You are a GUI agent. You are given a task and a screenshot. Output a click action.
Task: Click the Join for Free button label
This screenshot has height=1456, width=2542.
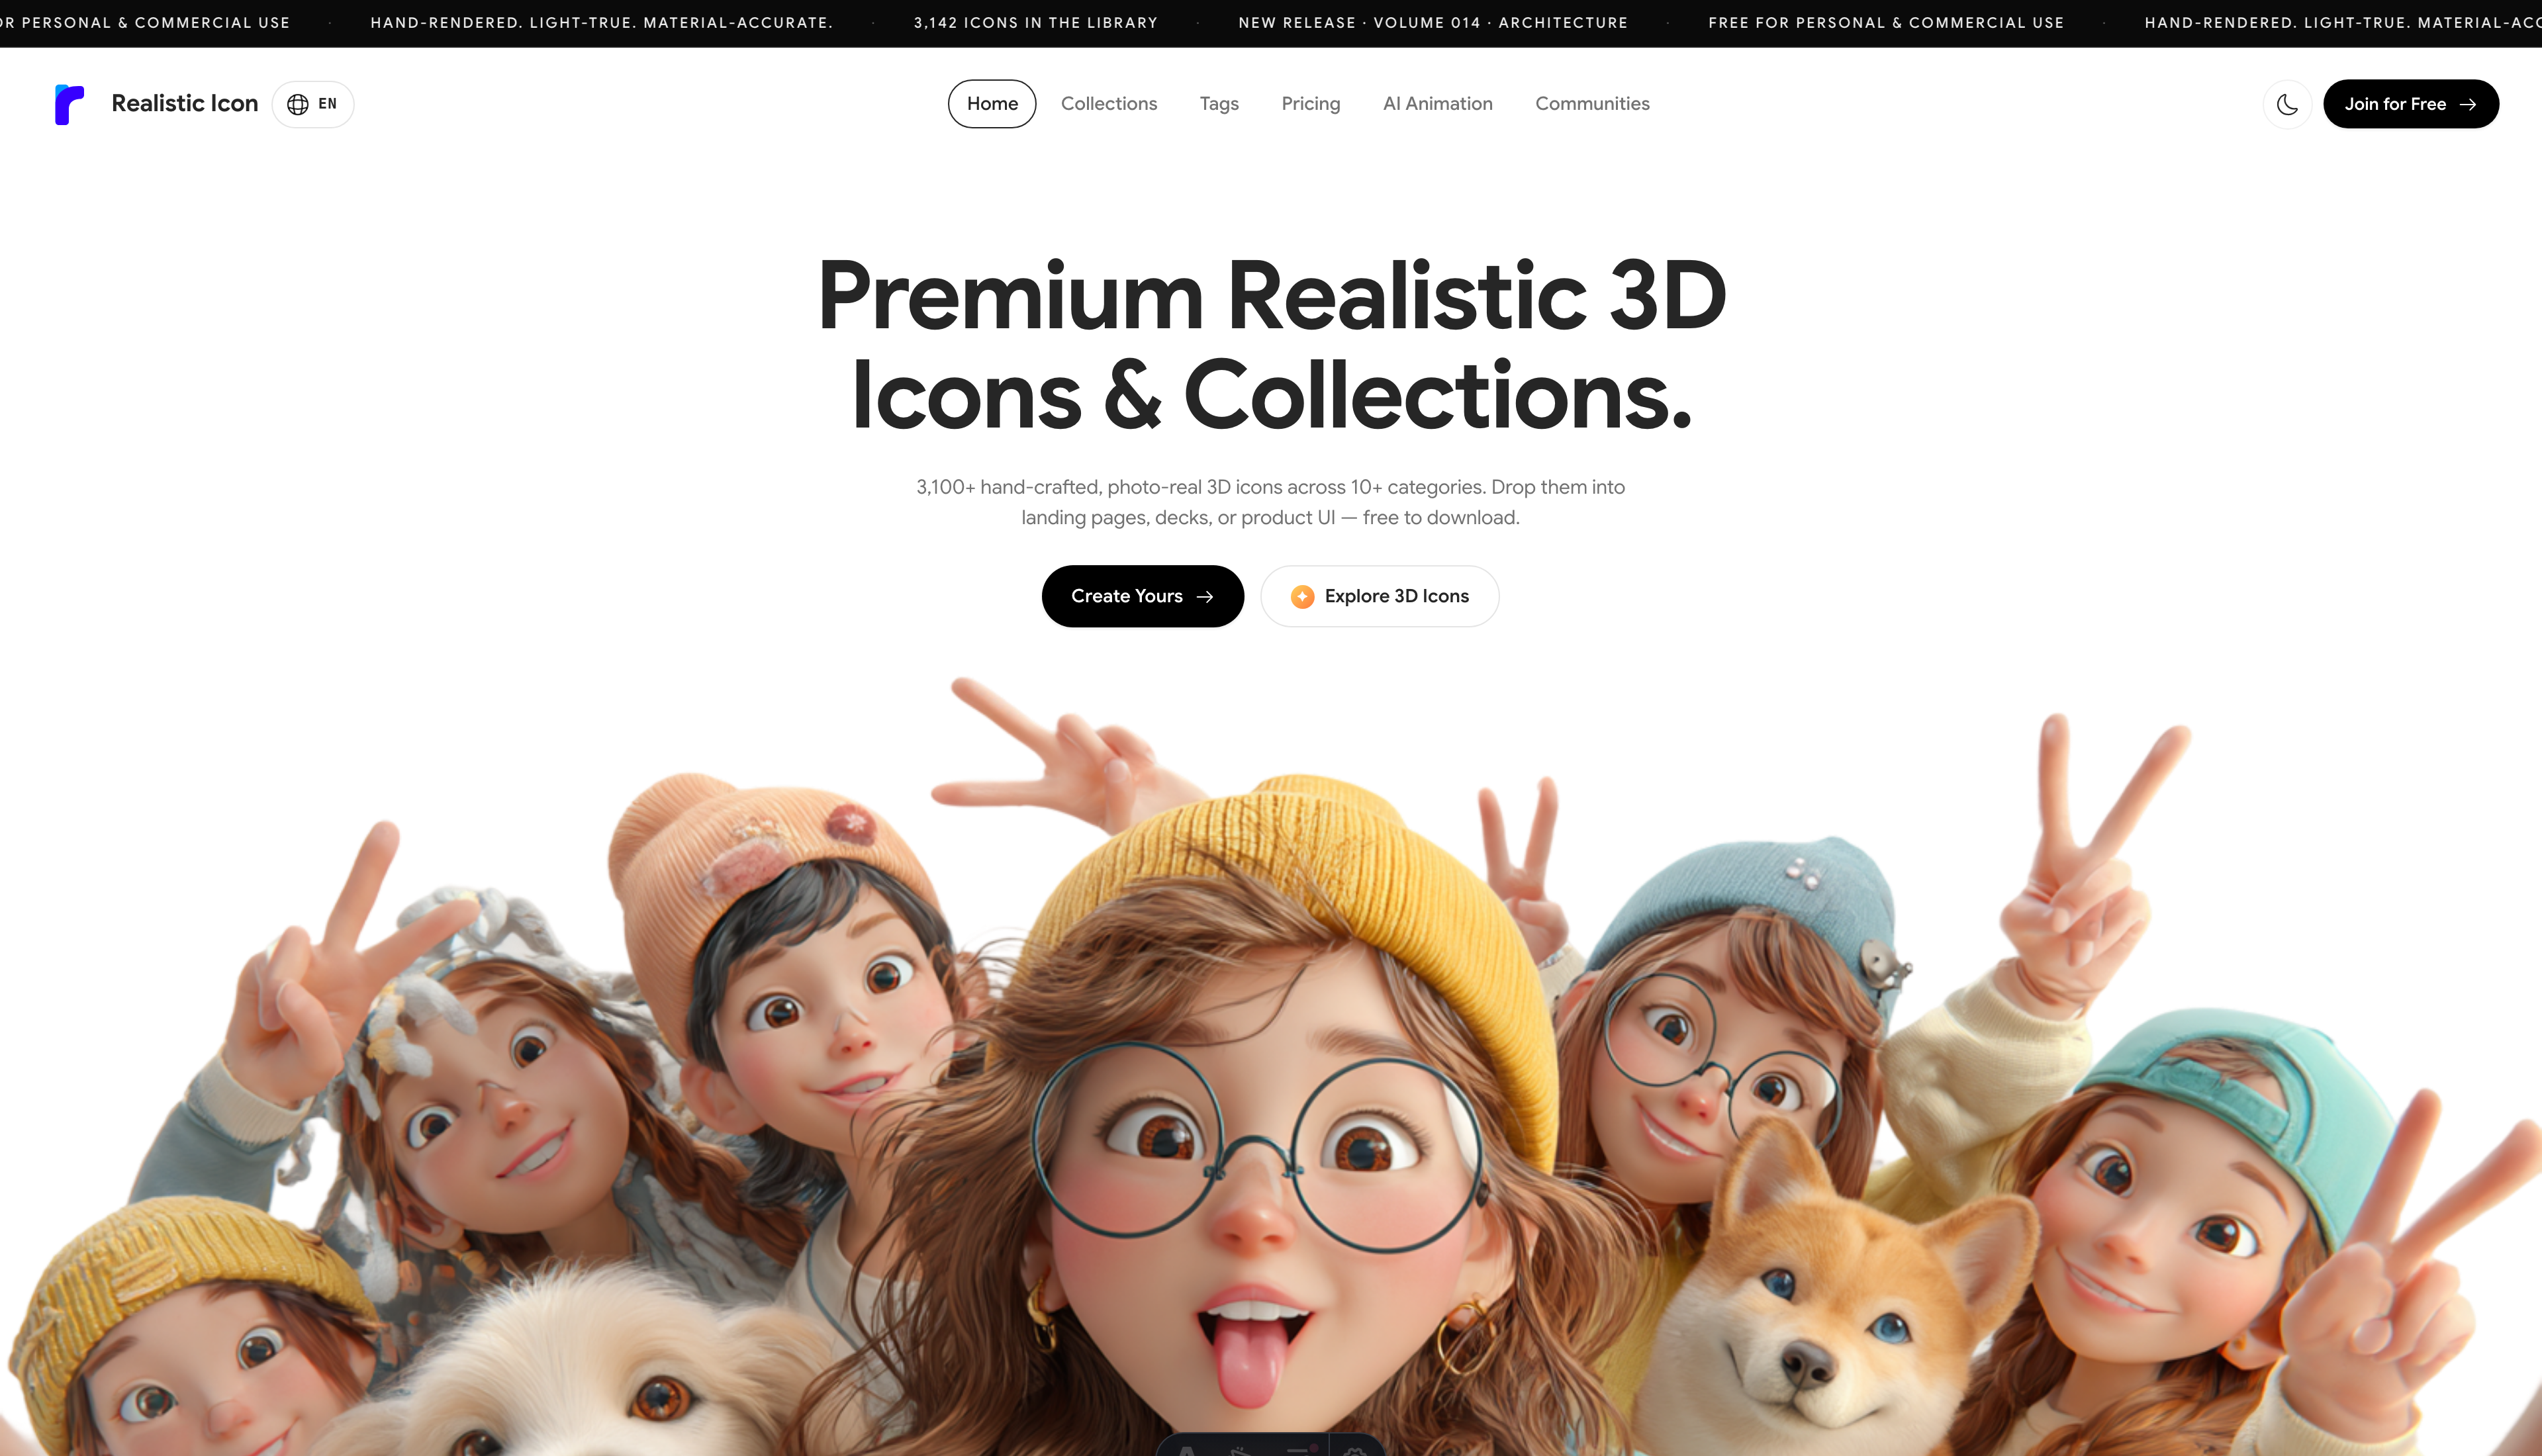pos(2395,104)
